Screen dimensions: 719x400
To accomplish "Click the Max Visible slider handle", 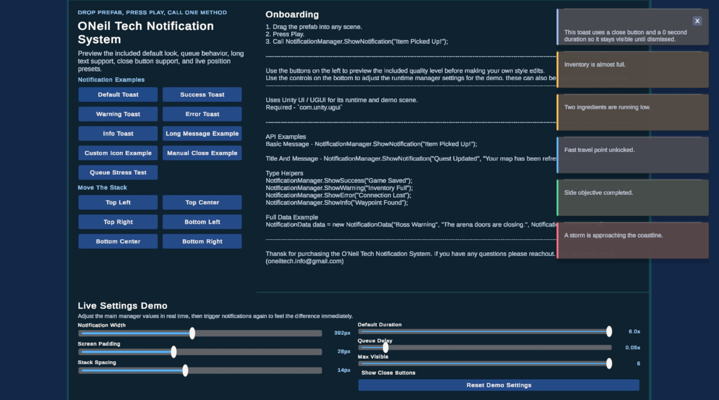I will click(609, 363).
